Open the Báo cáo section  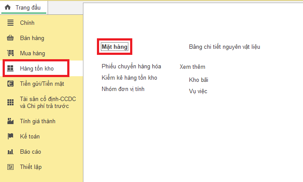point(31,152)
